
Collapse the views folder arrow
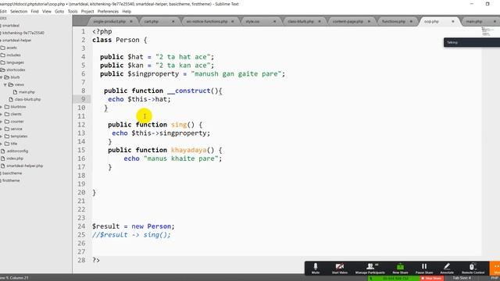point(5,85)
